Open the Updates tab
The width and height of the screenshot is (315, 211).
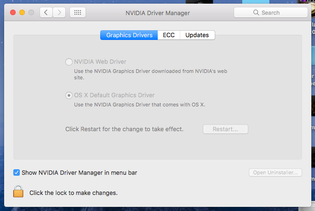197,35
